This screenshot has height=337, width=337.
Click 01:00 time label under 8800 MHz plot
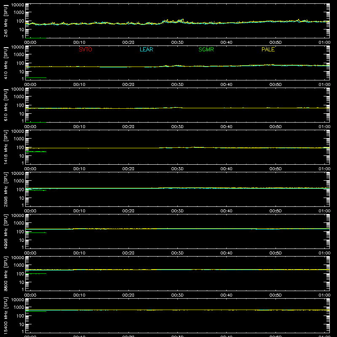324,295
